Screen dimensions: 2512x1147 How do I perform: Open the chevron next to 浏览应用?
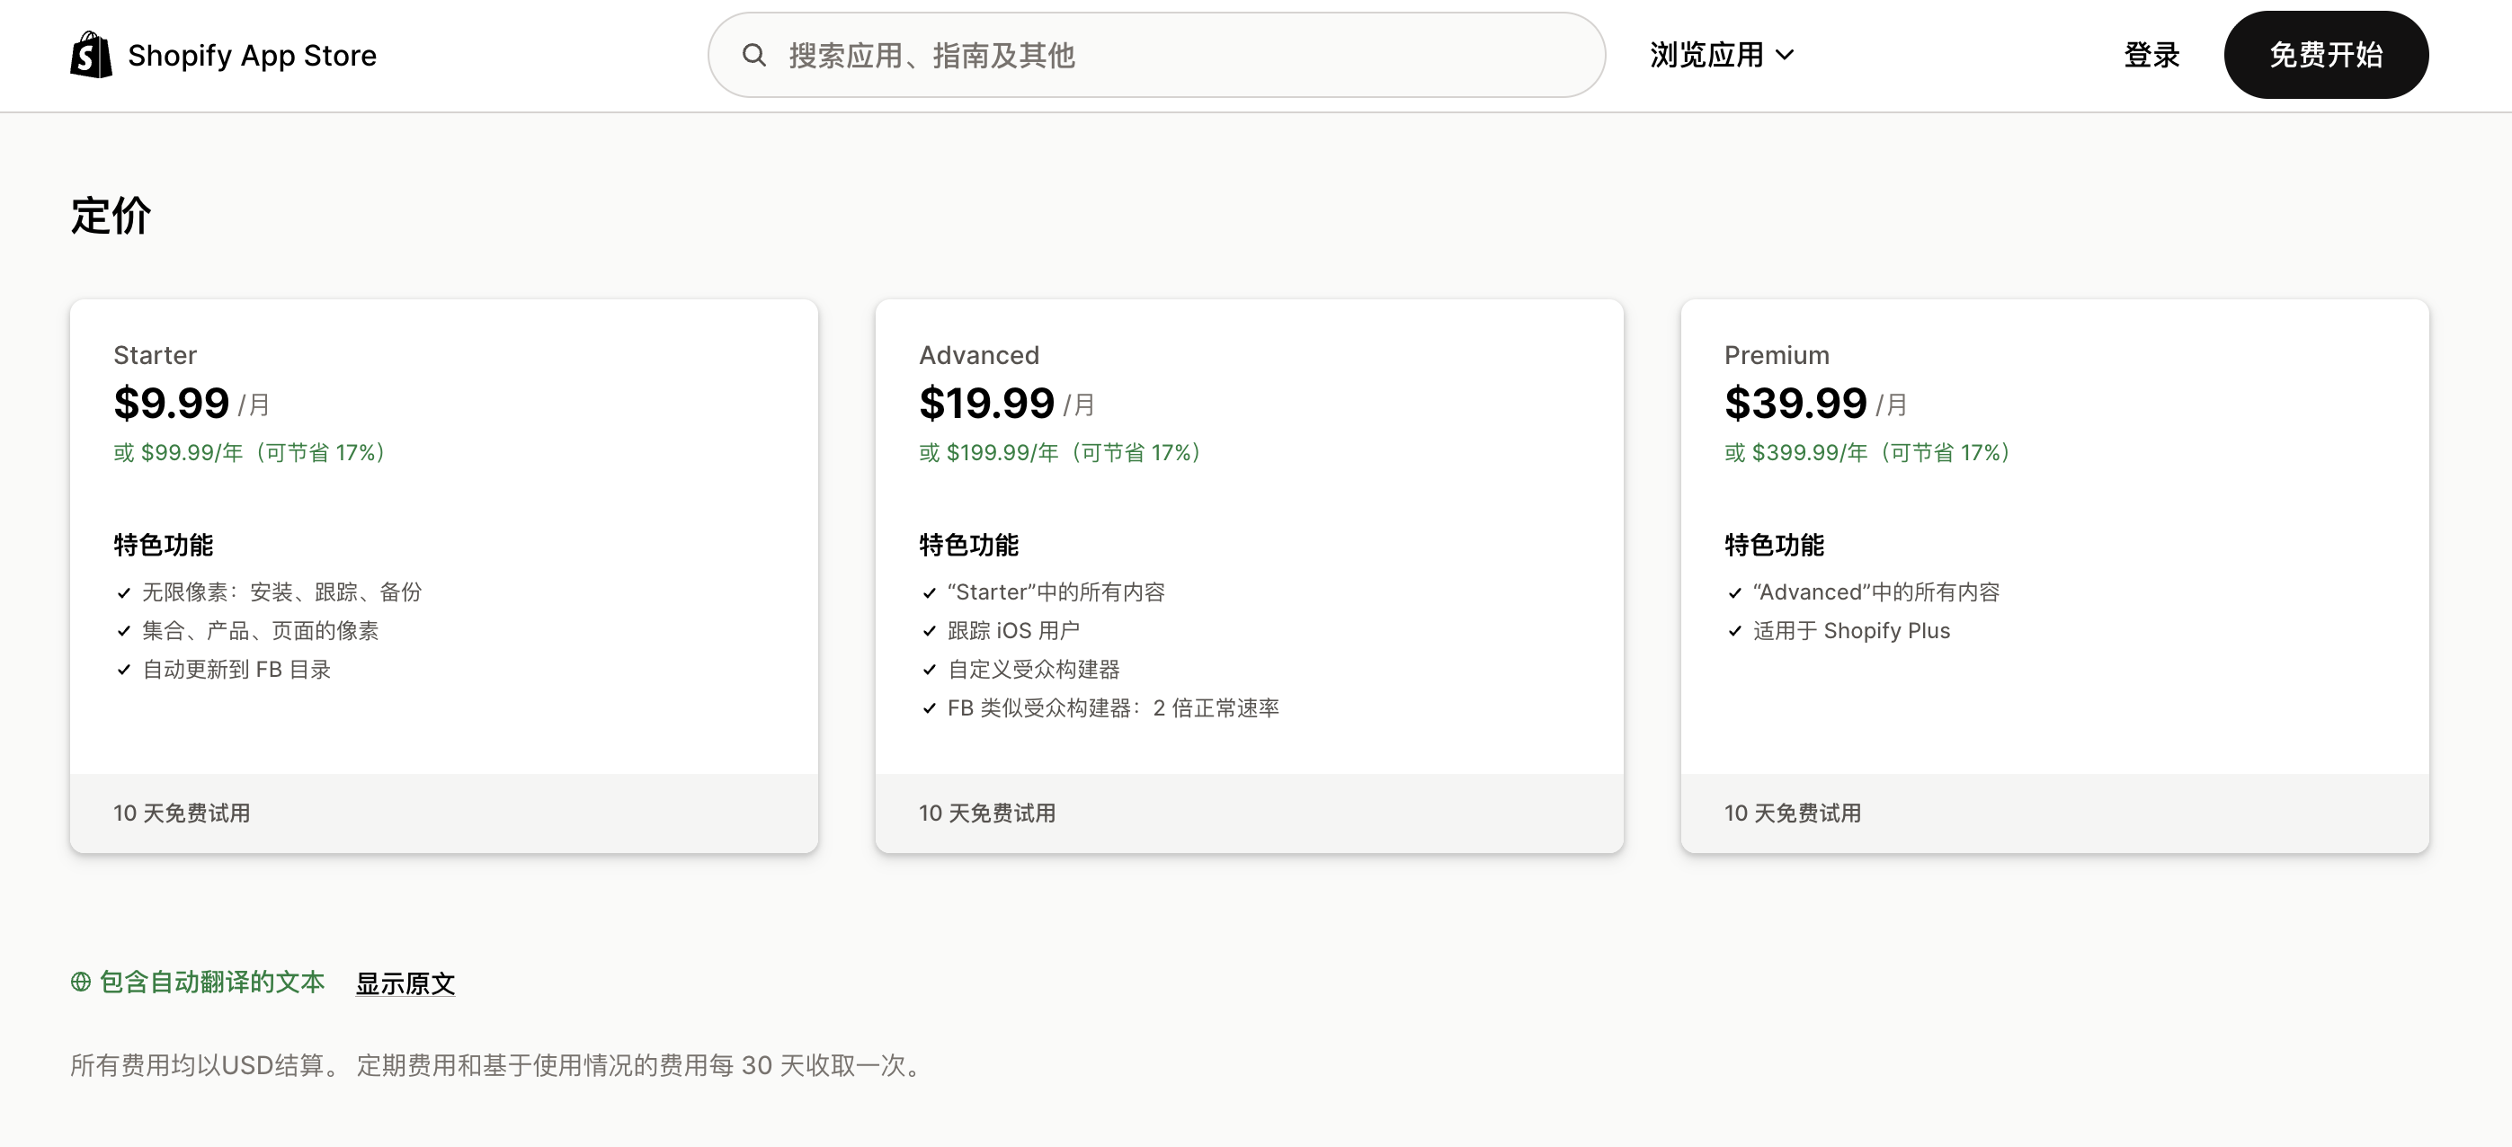click(x=1786, y=57)
